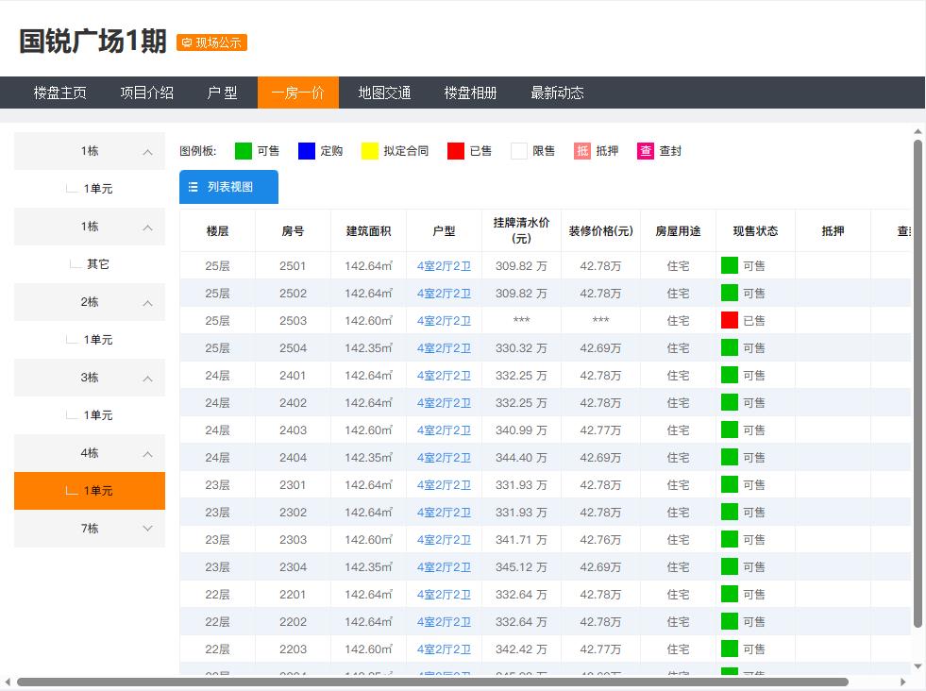Expand the 7栋 section
Viewport: 926px width, 691px height.
[x=89, y=529]
